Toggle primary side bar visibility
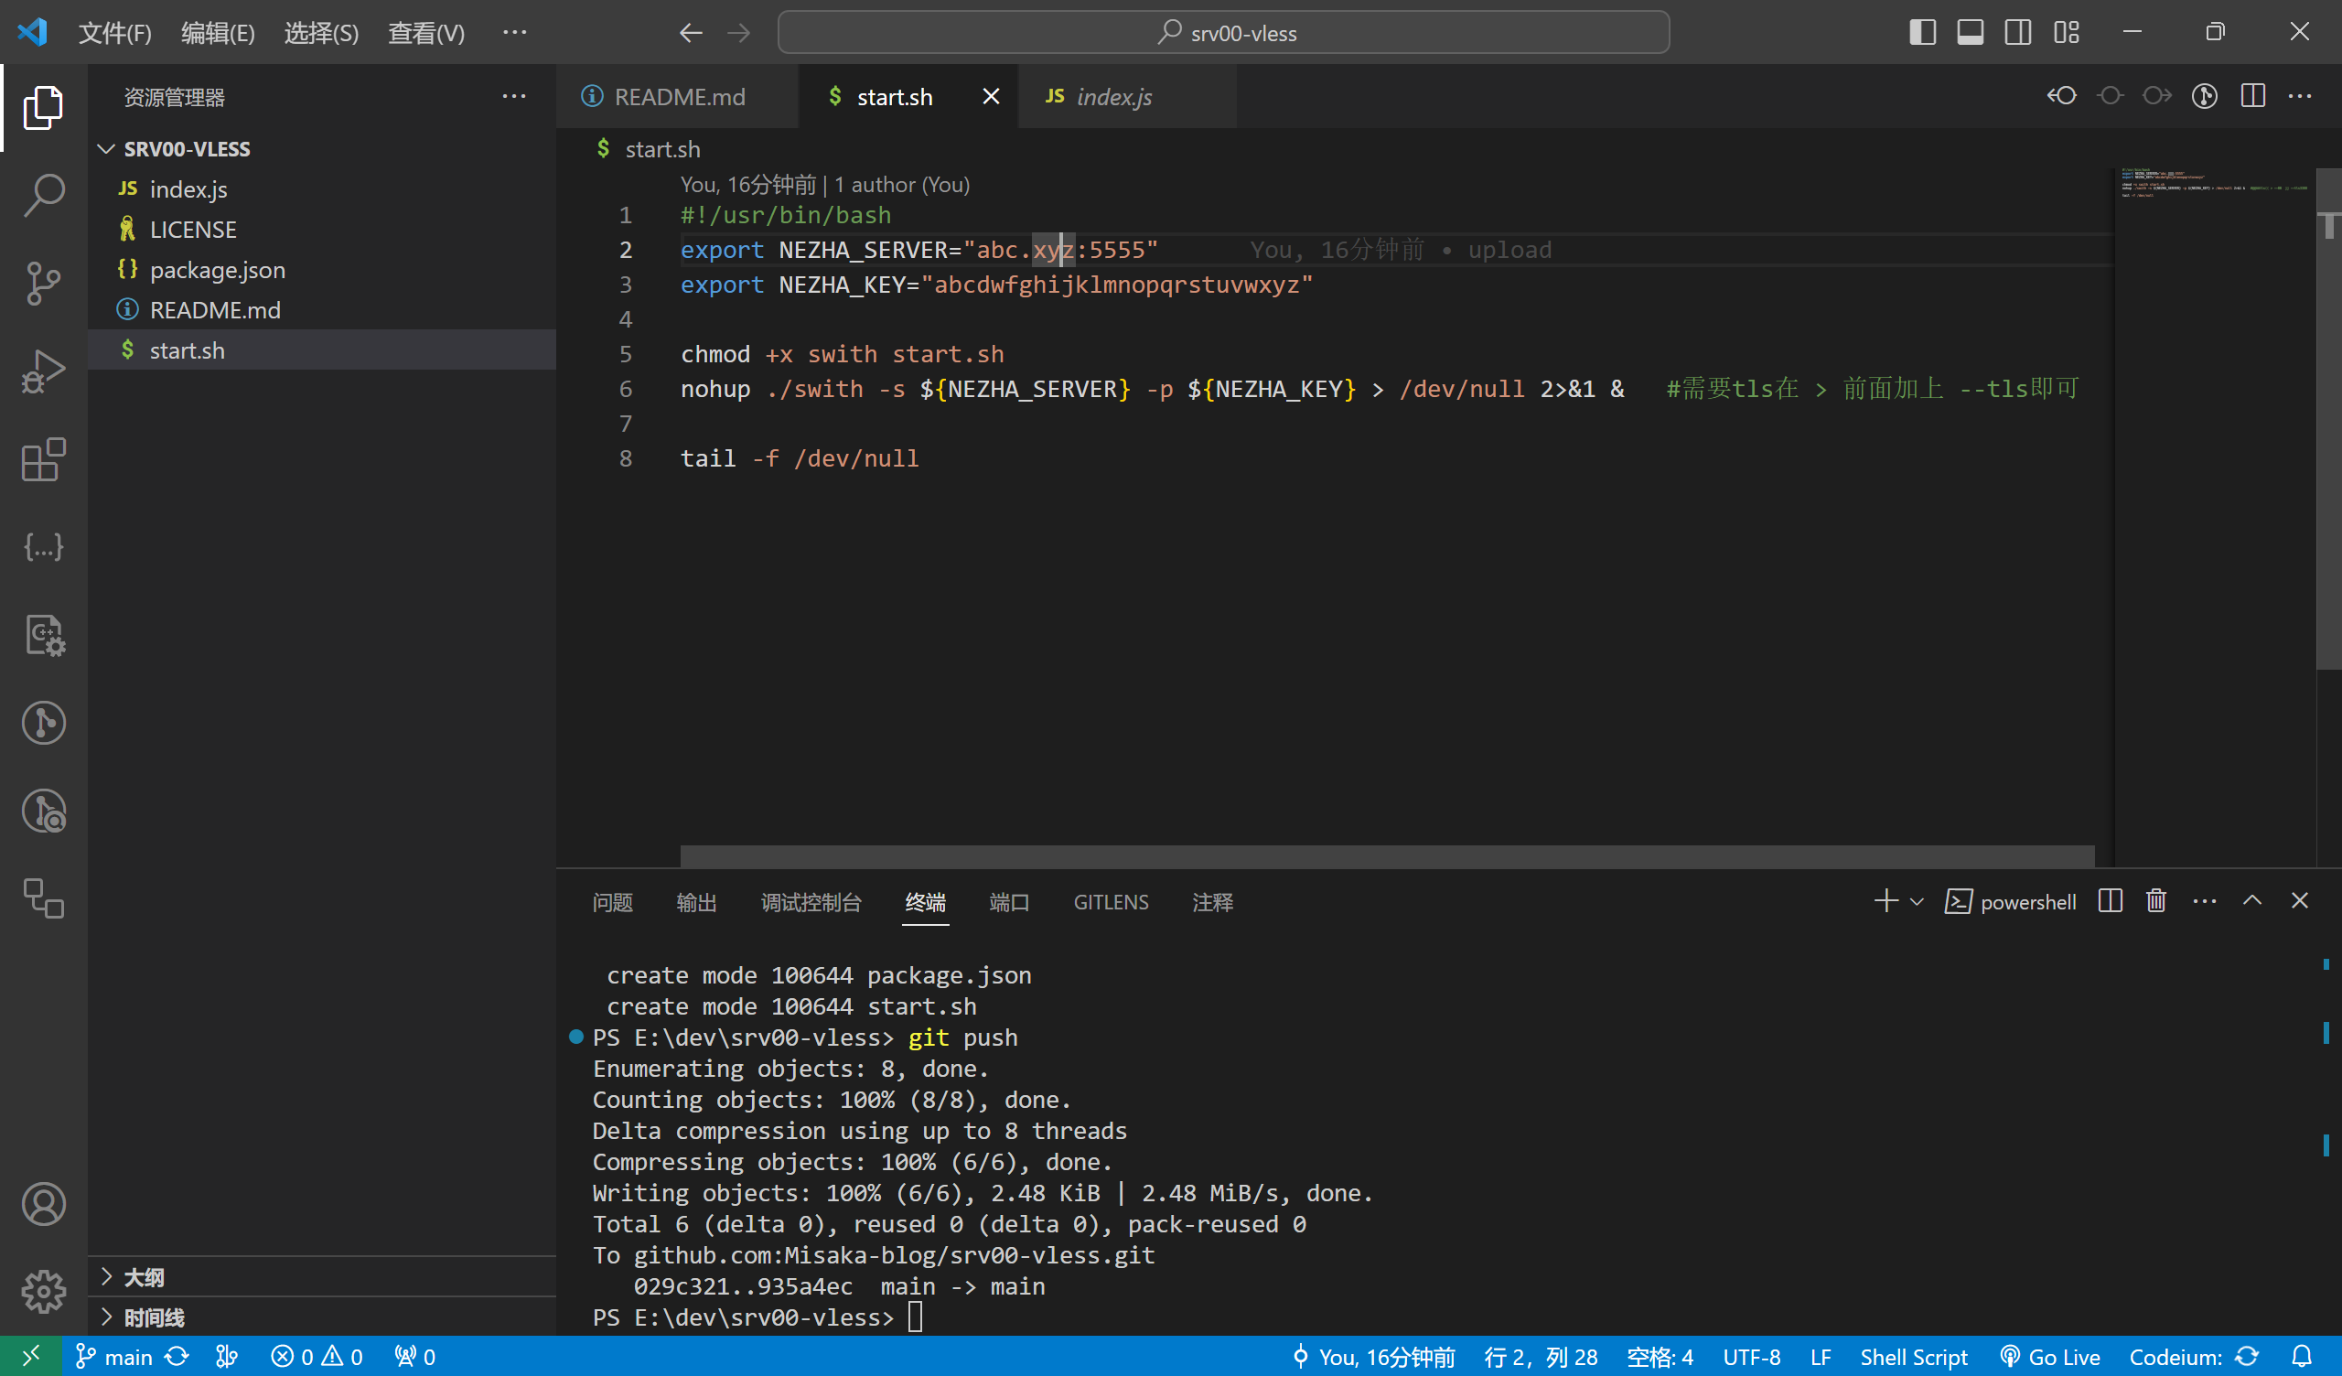 [1922, 33]
